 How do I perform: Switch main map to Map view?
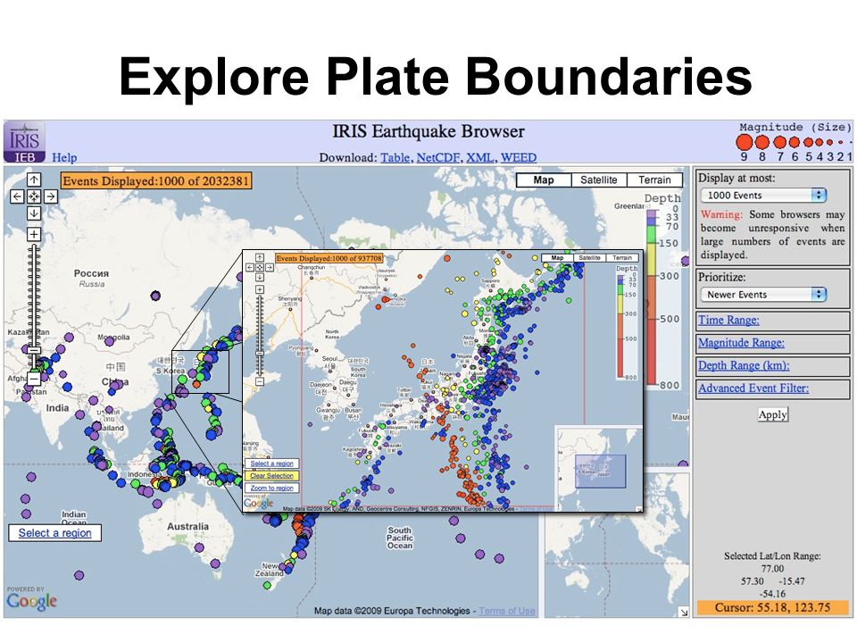tap(544, 180)
